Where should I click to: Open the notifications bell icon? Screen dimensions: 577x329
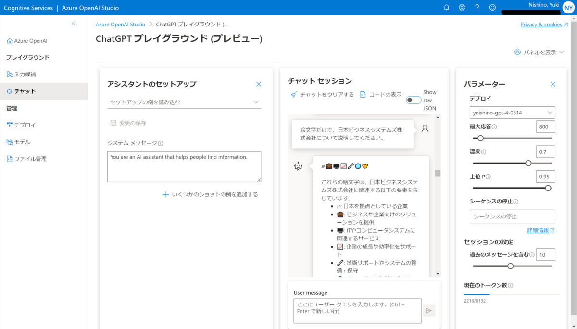click(x=447, y=7)
